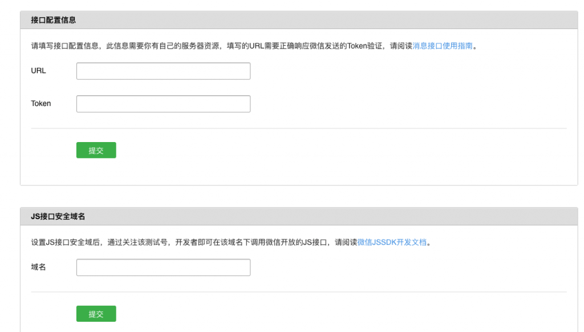The width and height of the screenshot is (584, 332).
Task: Click the URL field label
Action: (38, 71)
